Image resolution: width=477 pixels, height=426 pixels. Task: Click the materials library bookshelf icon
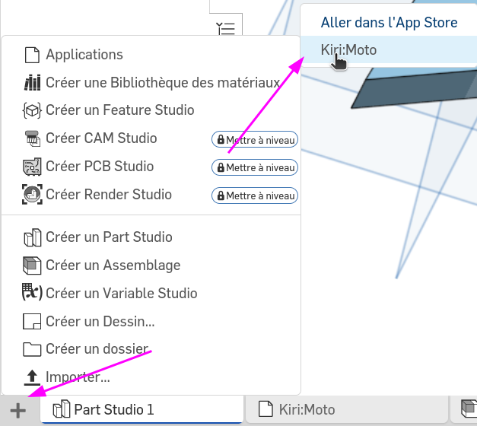(x=32, y=82)
